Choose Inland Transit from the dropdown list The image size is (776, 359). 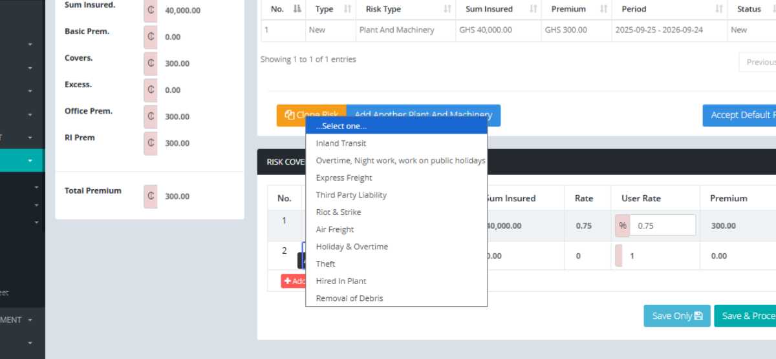[341, 143]
